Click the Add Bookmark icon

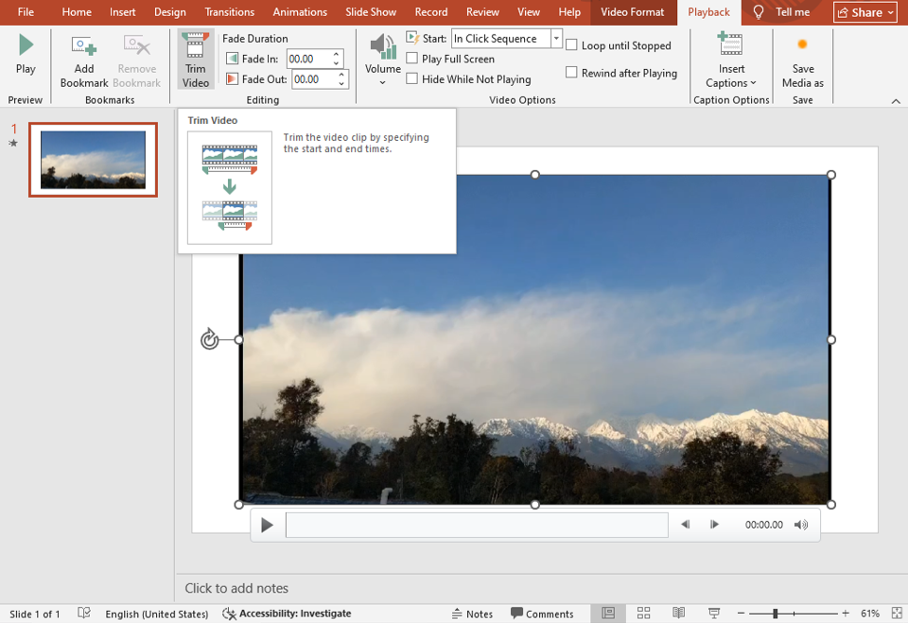84,47
